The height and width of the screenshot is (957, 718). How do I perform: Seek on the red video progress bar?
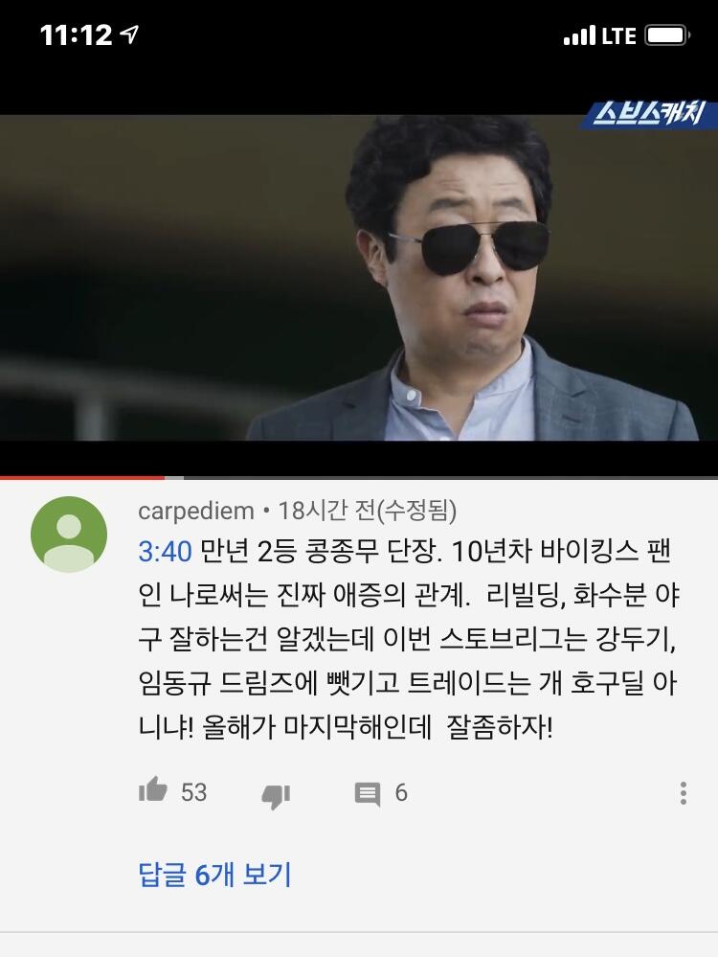pyautogui.click(x=82, y=478)
